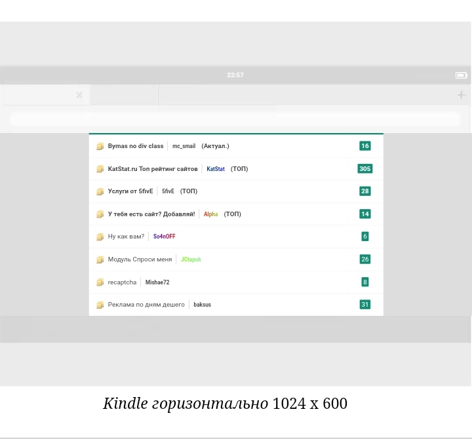Click folder icon next to Ну как вам?
This screenshot has height=439, width=472.
click(100, 237)
